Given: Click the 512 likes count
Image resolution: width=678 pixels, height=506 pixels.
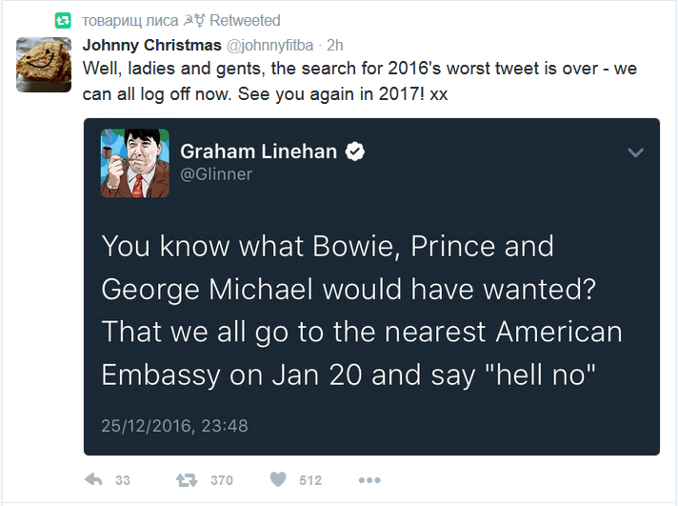Looking at the screenshot, I should click(x=310, y=480).
